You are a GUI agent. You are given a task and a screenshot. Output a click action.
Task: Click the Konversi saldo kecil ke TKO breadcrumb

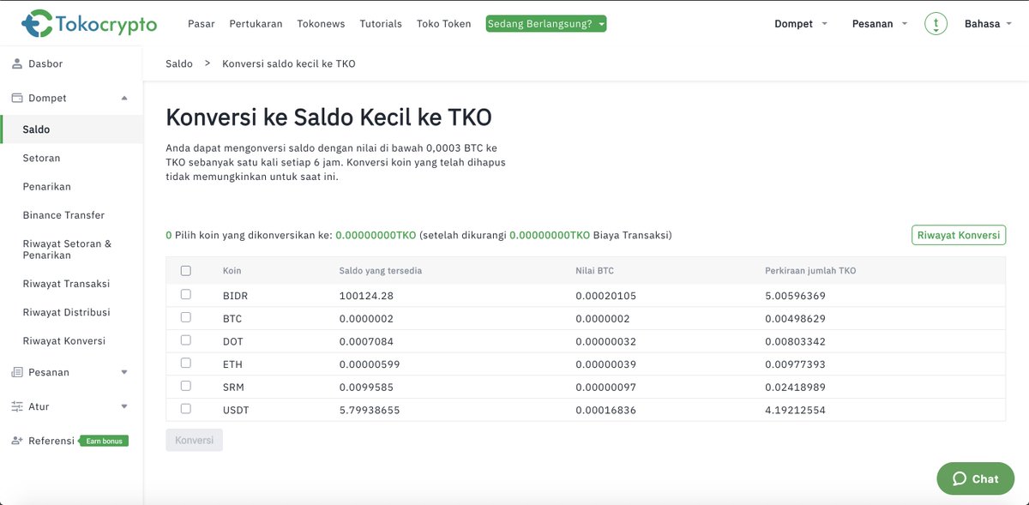point(289,63)
